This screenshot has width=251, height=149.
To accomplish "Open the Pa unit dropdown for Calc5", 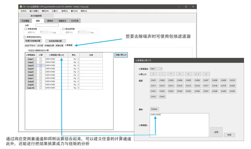I will (x=78, y=72).
